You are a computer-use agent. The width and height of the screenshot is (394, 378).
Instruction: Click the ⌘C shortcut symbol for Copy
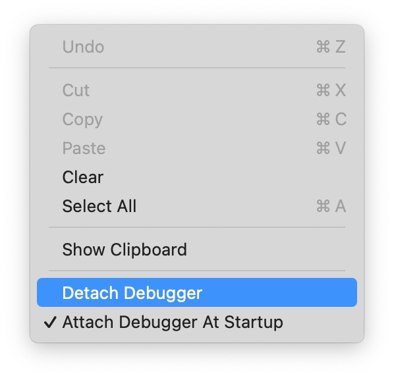[x=331, y=119]
